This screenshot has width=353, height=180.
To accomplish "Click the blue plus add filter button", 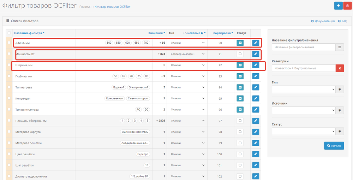I will pyautogui.click(x=338, y=6).
